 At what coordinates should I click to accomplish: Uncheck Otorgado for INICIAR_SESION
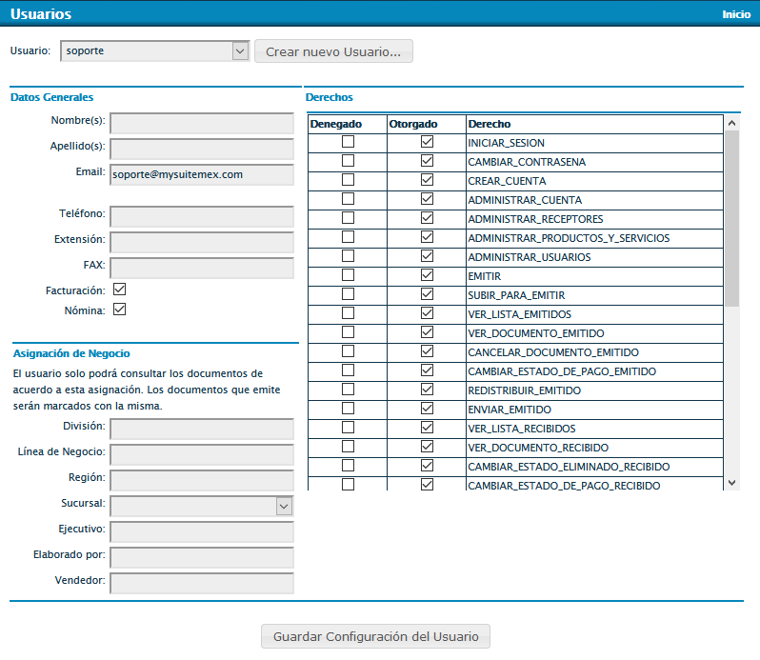tap(427, 142)
